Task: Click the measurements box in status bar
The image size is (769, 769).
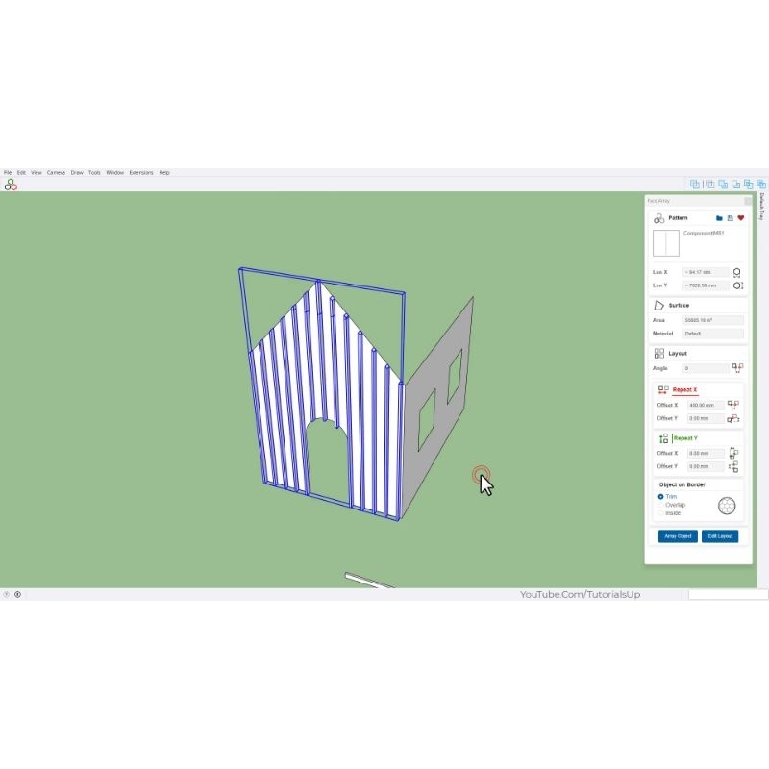Action: pyautogui.click(x=728, y=595)
